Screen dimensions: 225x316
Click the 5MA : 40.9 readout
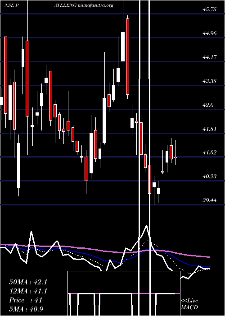pos(27,309)
